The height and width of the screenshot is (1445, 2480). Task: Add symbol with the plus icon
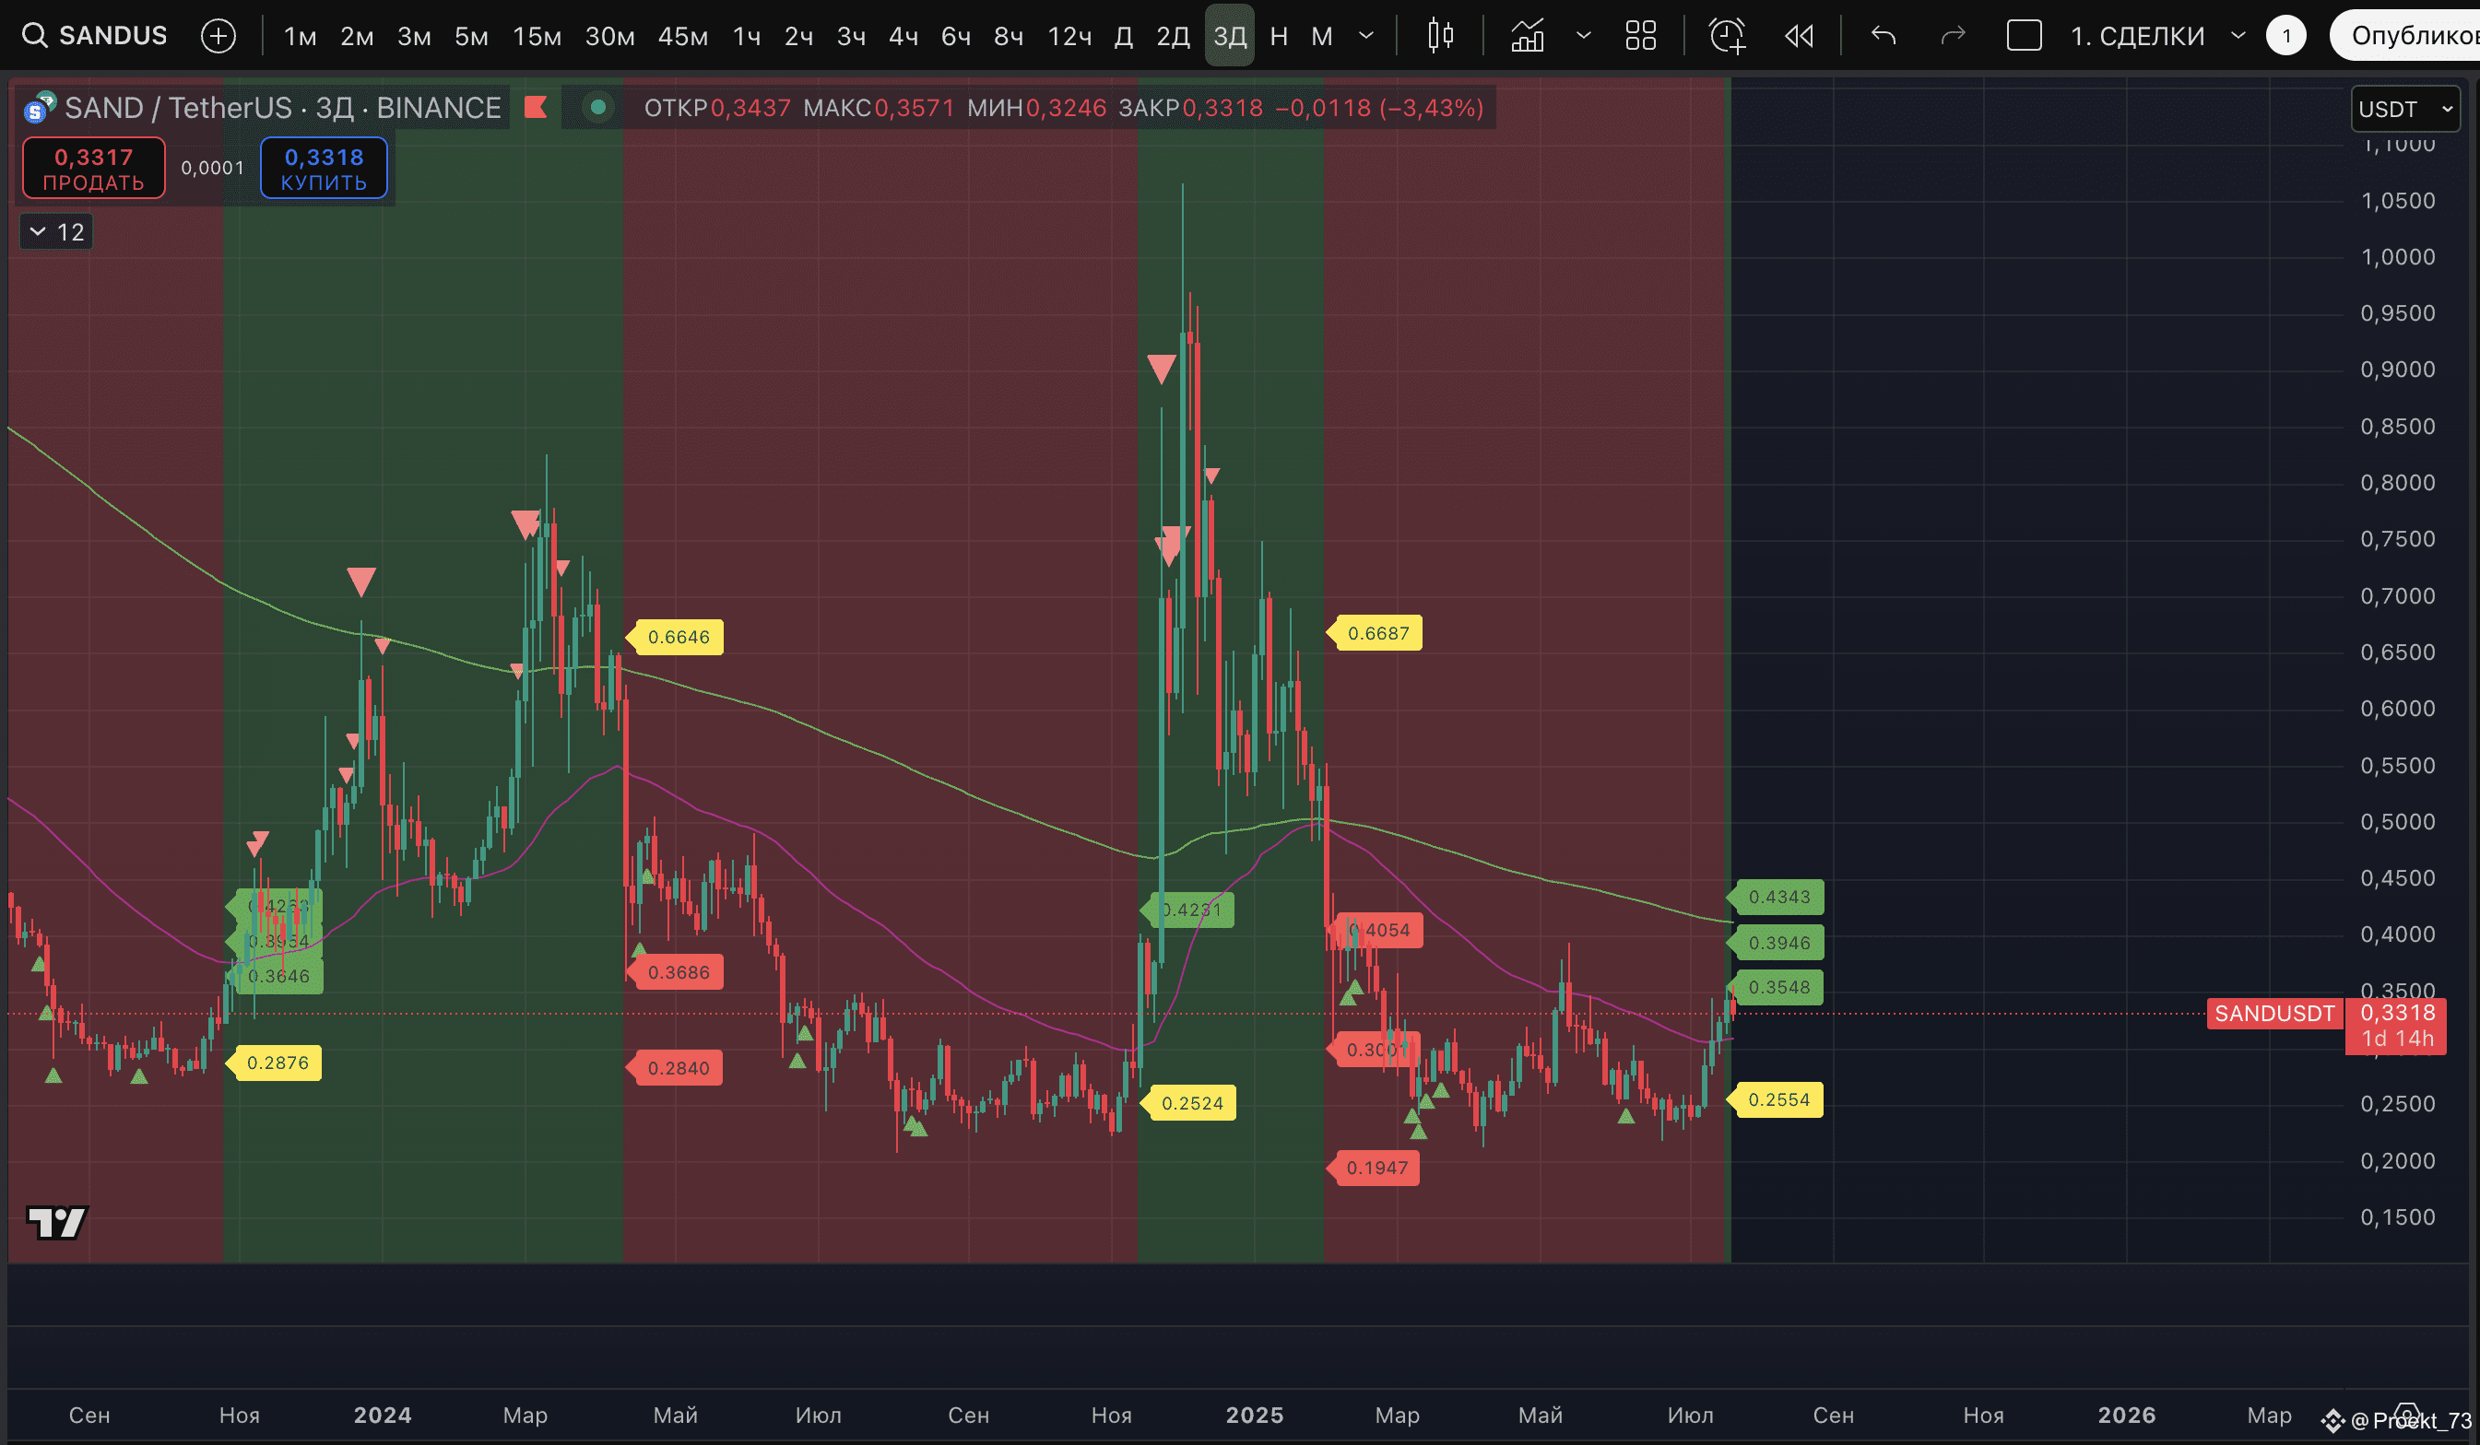218,36
